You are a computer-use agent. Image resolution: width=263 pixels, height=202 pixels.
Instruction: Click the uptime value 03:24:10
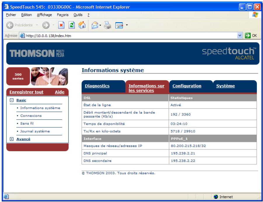tap(179, 124)
